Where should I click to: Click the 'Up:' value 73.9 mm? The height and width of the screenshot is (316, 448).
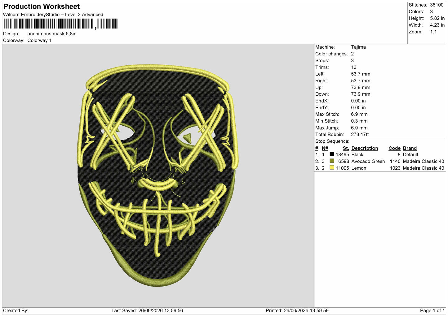pos(361,88)
